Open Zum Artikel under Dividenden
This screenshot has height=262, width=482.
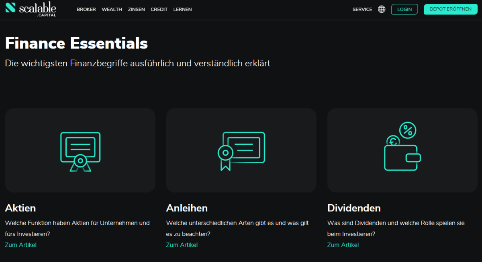(343, 245)
